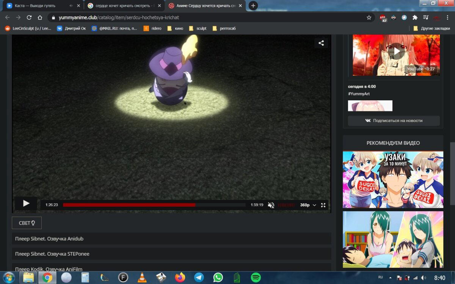Expand Плеер Sibnet. Озвучка Anidub
Viewport: 455px width, 284px height.
coord(171,239)
